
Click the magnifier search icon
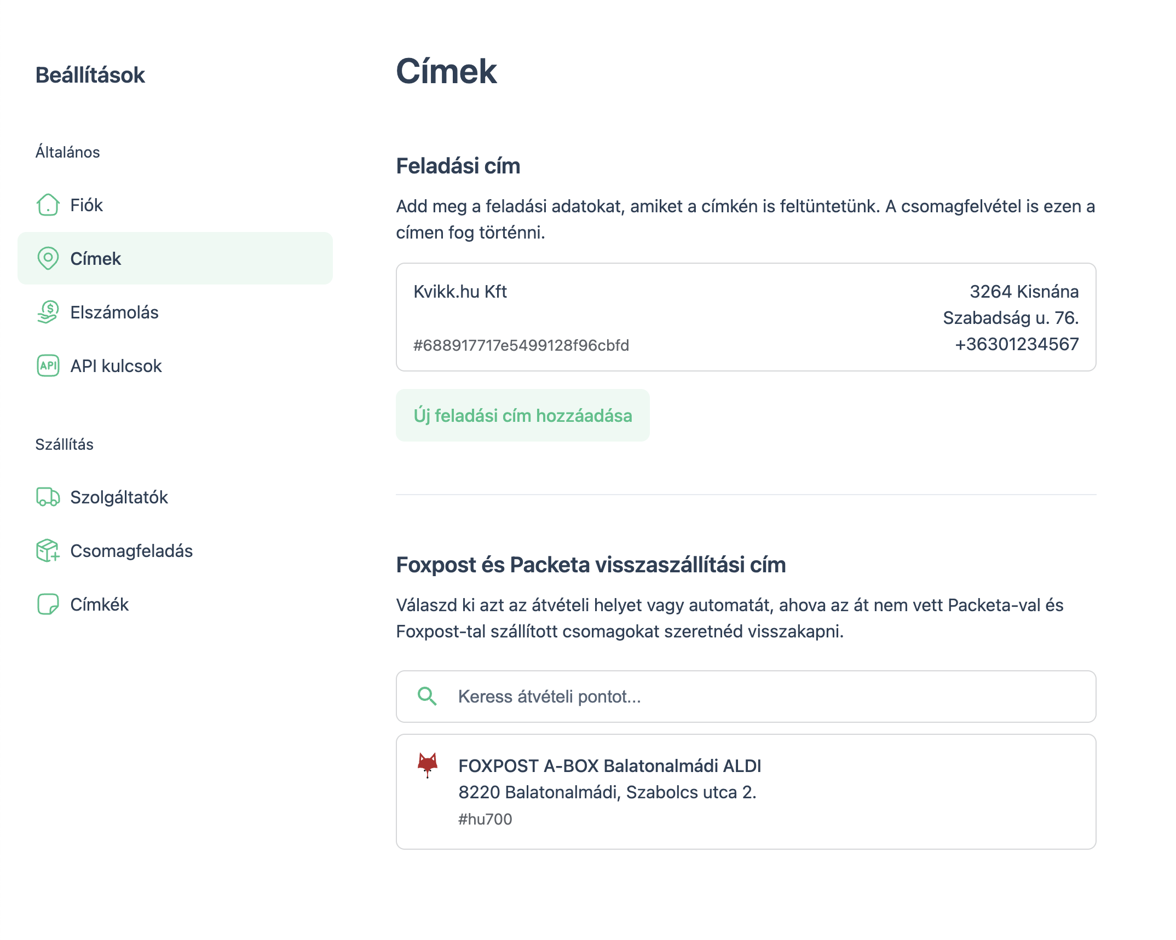click(x=426, y=696)
